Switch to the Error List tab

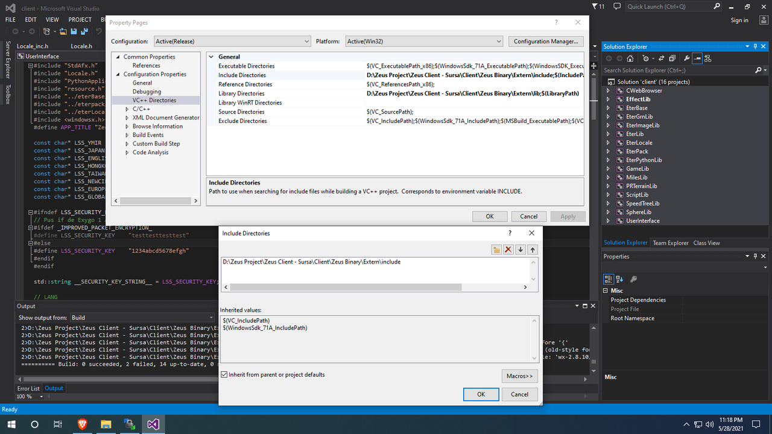(28, 389)
